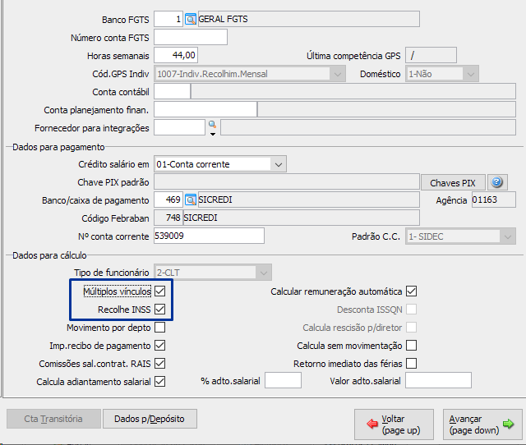Click the Banco FGTS lookup magnifier icon
This screenshot has width=526, height=445.
click(191, 19)
